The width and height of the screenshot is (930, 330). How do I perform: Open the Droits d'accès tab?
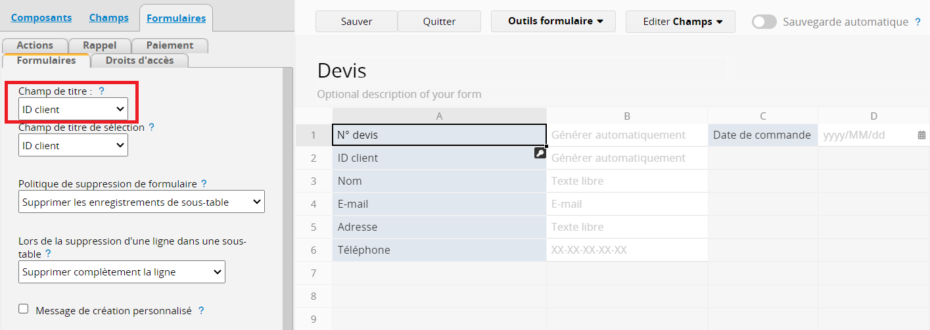[x=139, y=60]
